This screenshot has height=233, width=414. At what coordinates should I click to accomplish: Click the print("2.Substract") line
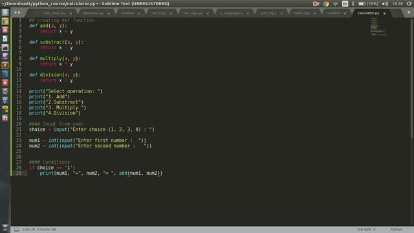[x=56, y=102]
